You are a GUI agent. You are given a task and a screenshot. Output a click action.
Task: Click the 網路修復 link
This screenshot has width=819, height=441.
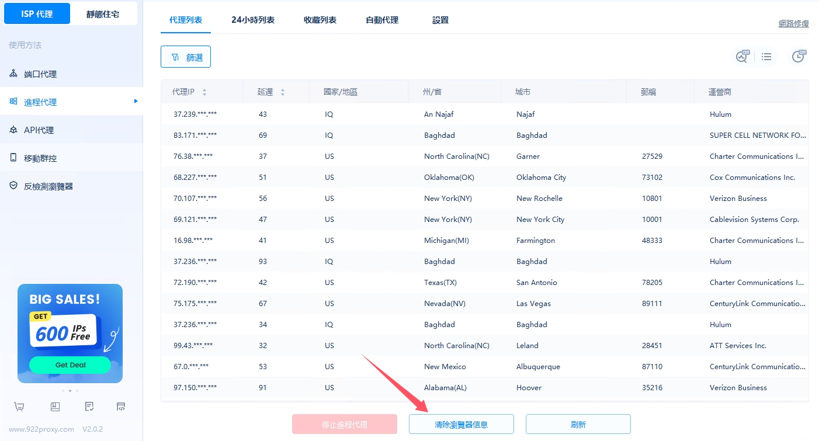[x=793, y=23]
